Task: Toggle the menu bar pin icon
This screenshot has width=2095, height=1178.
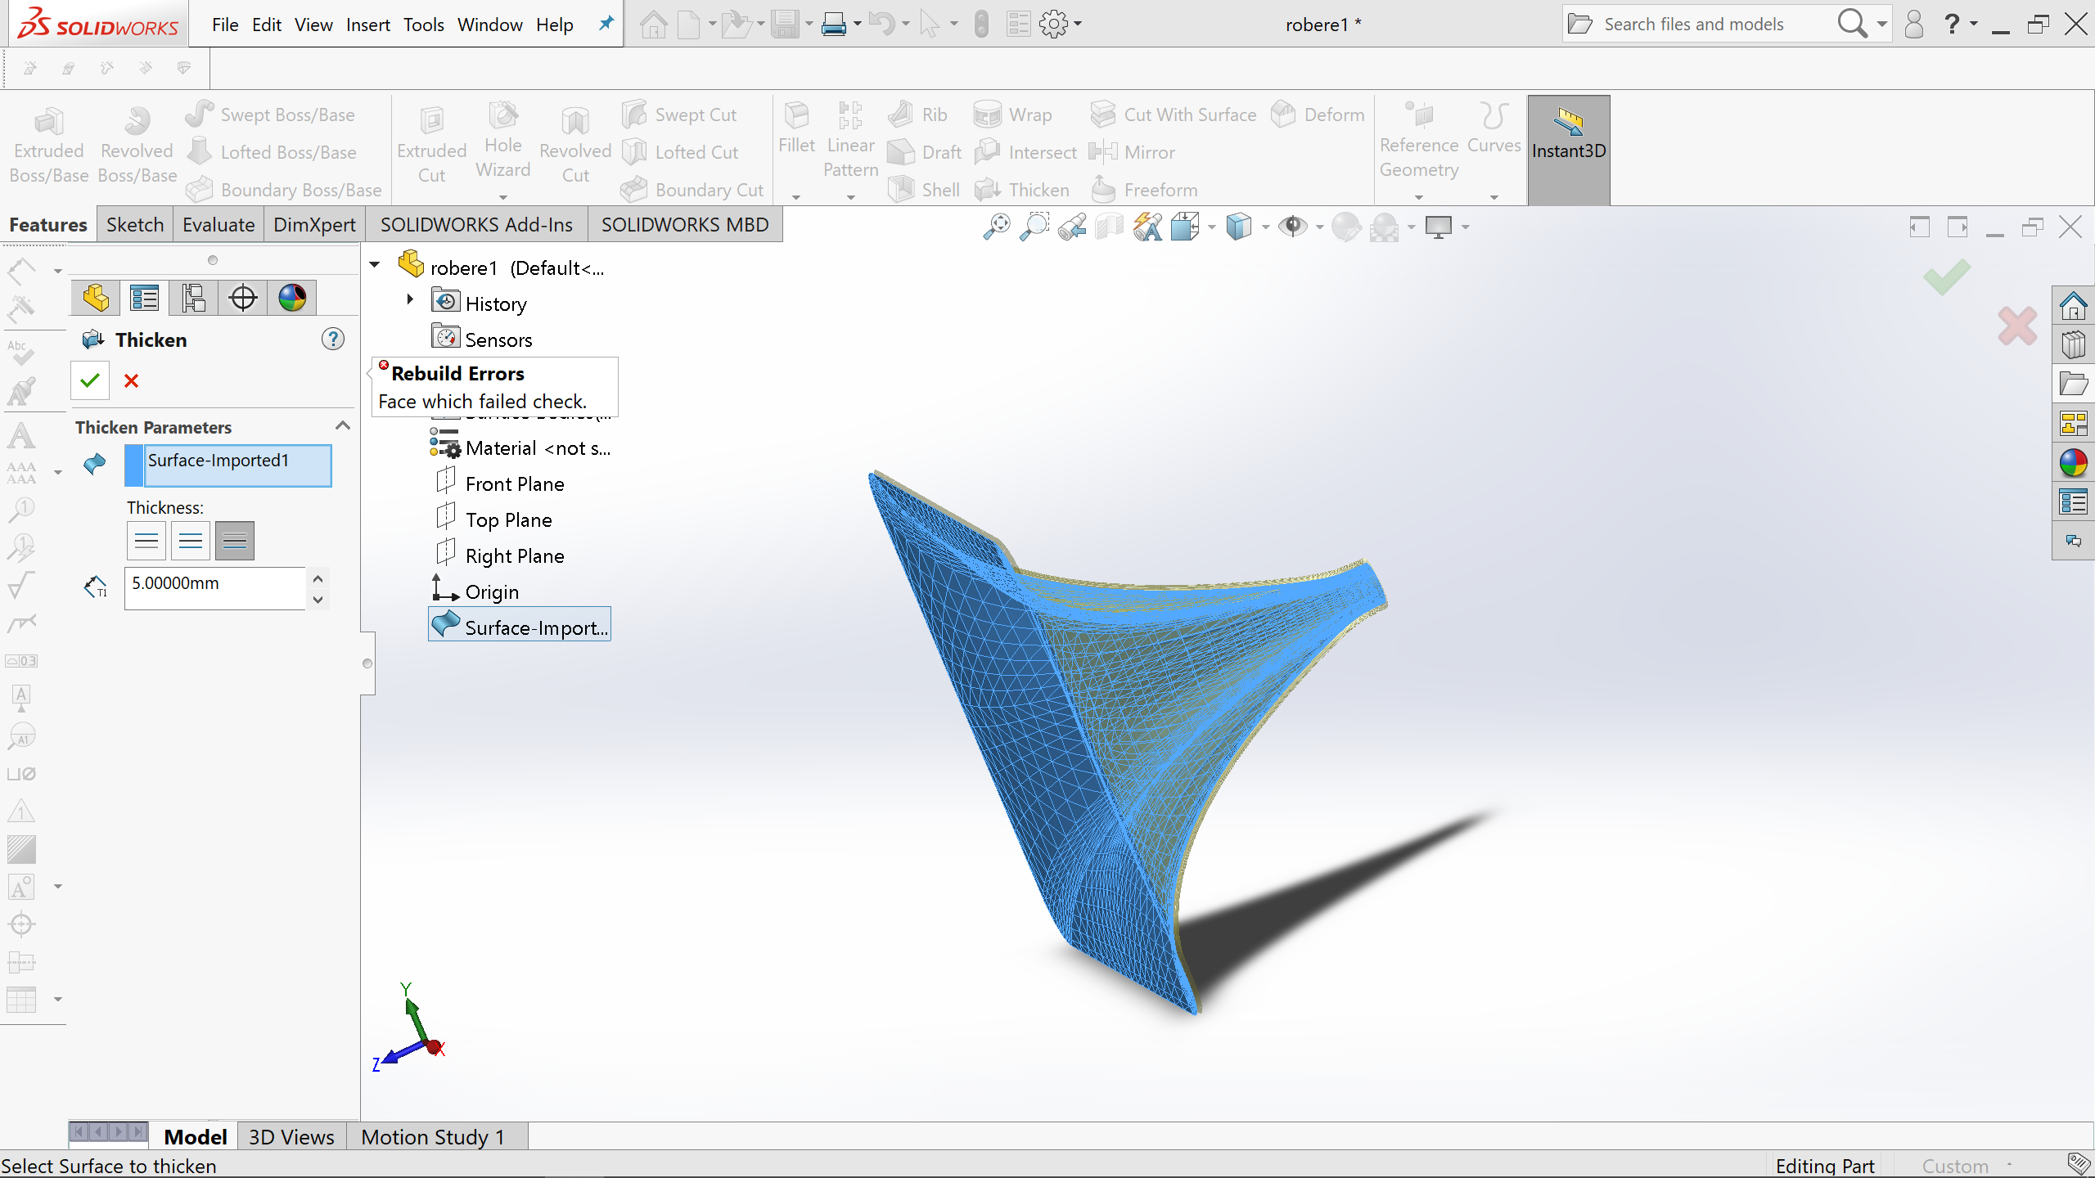Action: [x=606, y=24]
